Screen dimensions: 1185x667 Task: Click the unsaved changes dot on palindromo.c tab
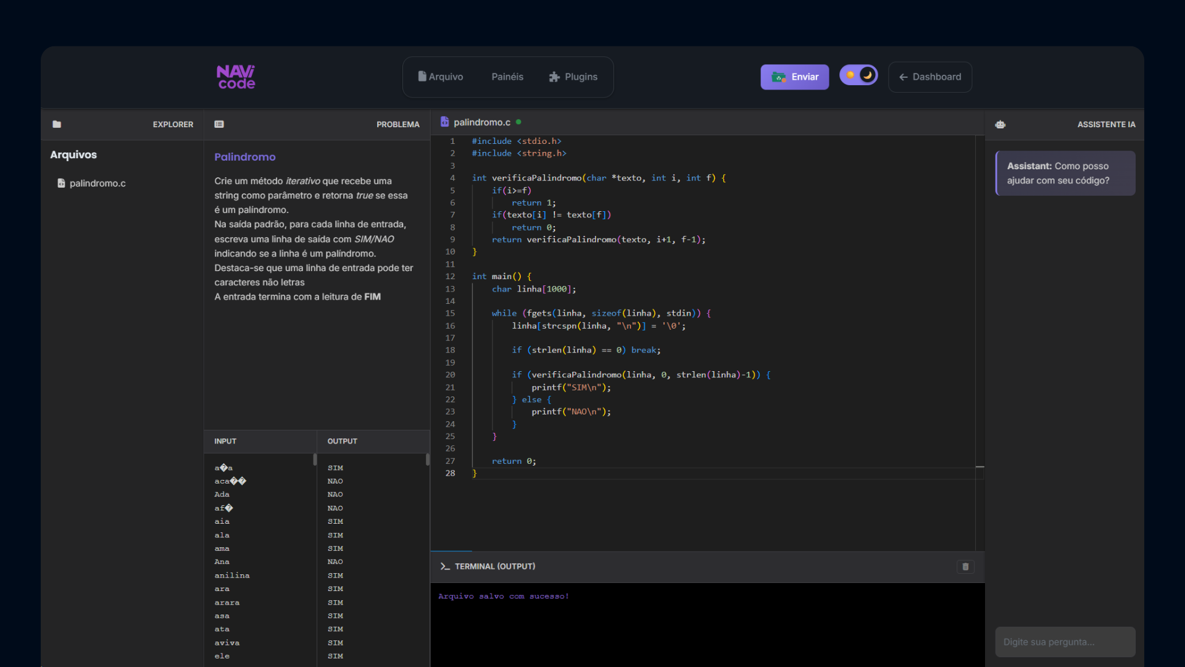pos(518,122)
